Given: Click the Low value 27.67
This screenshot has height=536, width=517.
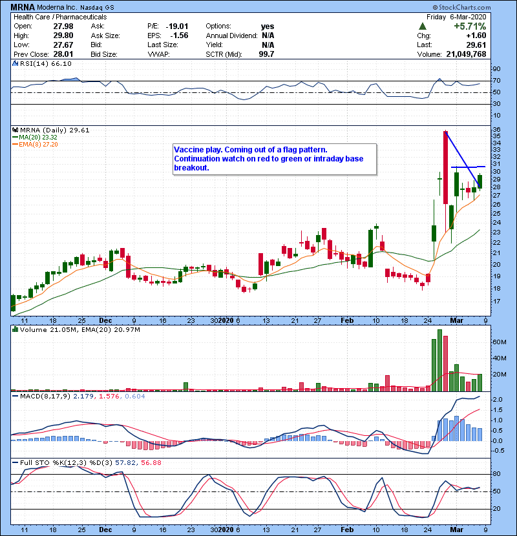Looking at the screenshot, I should pos(63,45).
